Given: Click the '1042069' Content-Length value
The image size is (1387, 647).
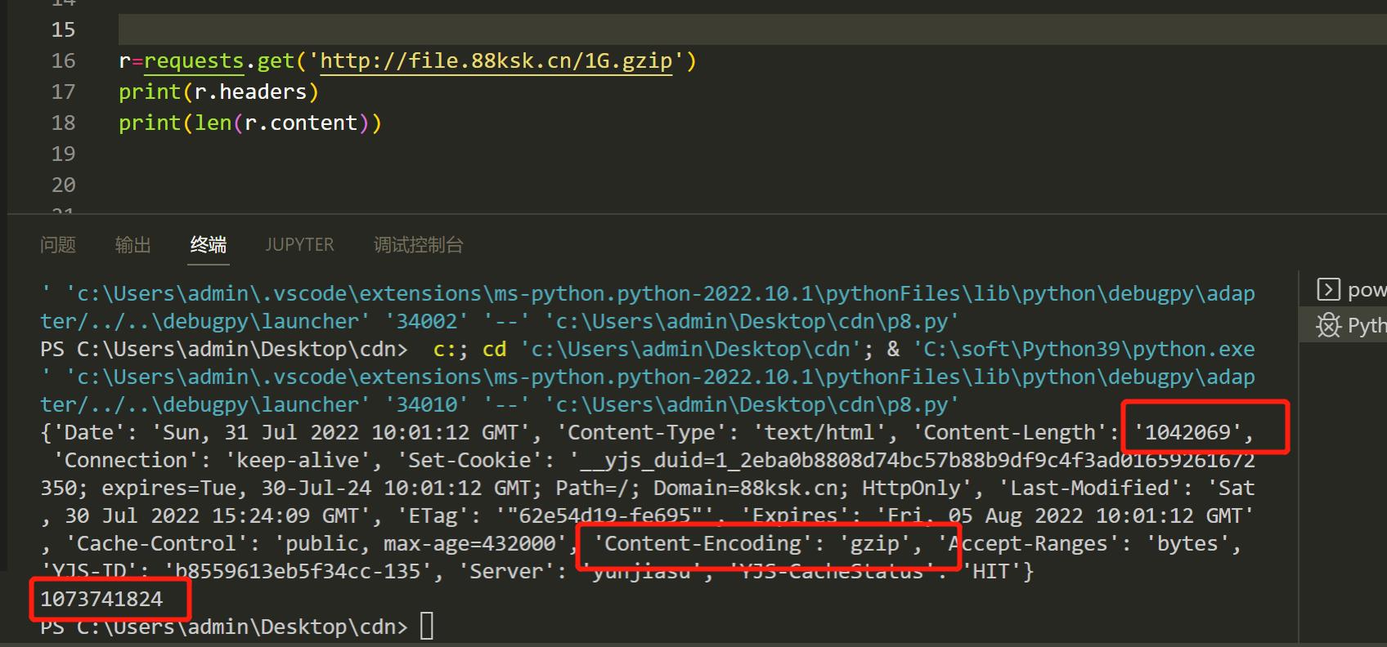Looking at the screenshot, I should (x=1187, y=432).
